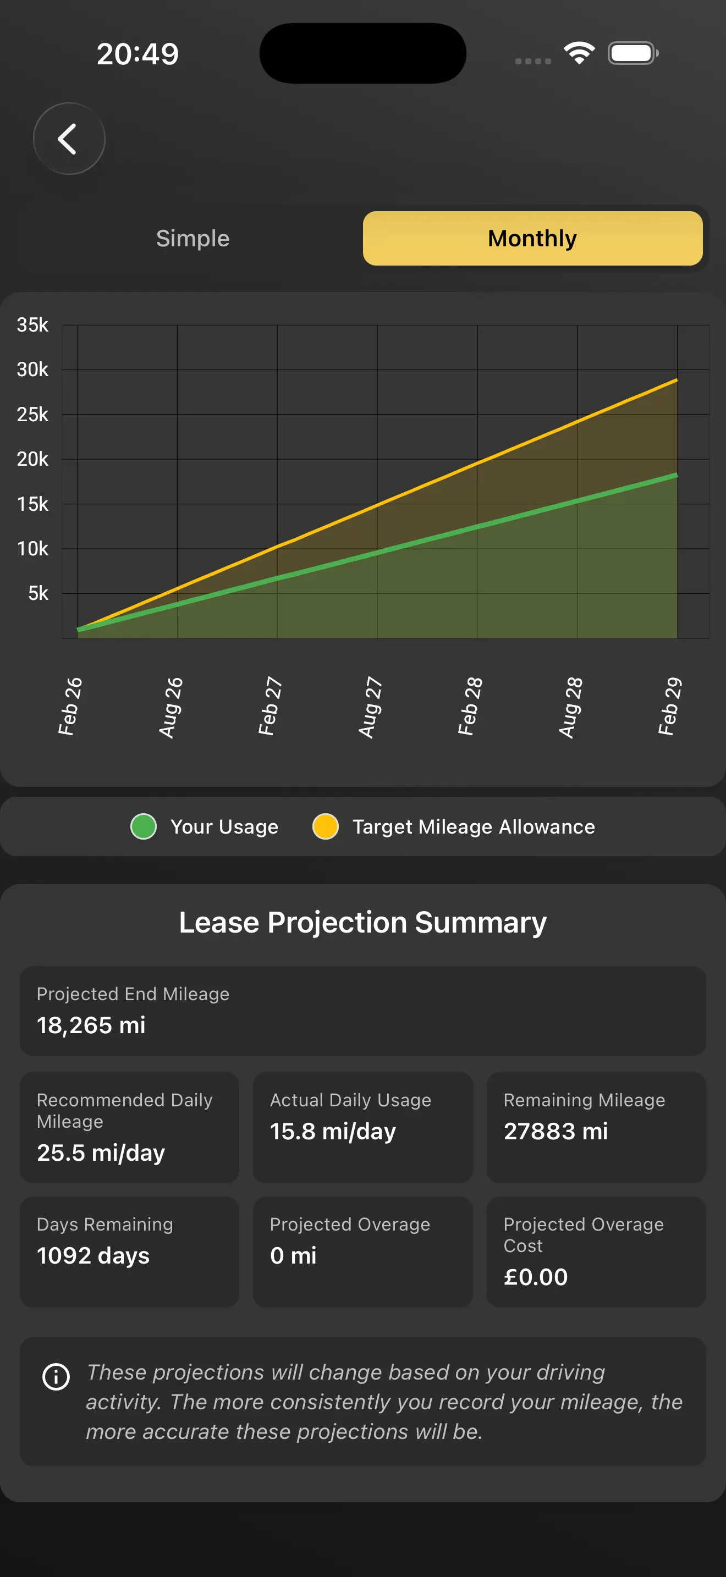Tap the green Your Usage legend dot
This screenshot has height=1577, width=726.
coord(144,826)
